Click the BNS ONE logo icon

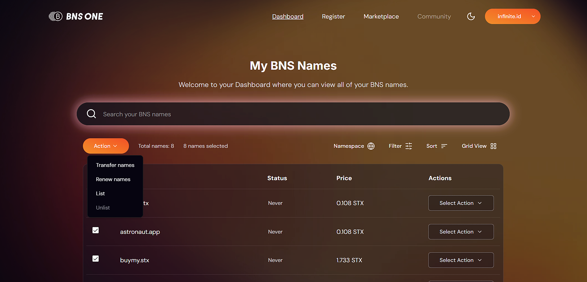click(56, 16)
